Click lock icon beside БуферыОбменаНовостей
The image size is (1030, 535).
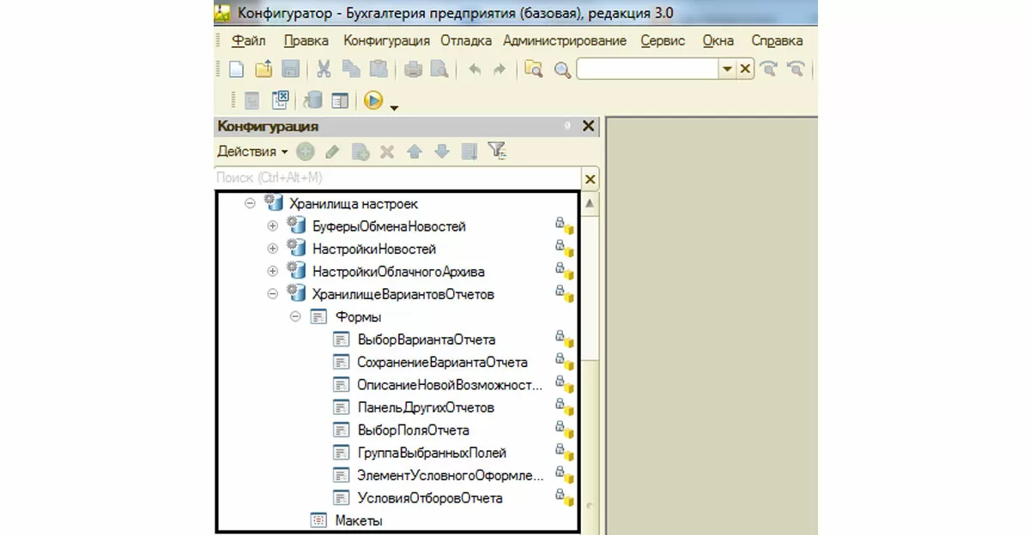pyautogui.click(x=564, y=226)
